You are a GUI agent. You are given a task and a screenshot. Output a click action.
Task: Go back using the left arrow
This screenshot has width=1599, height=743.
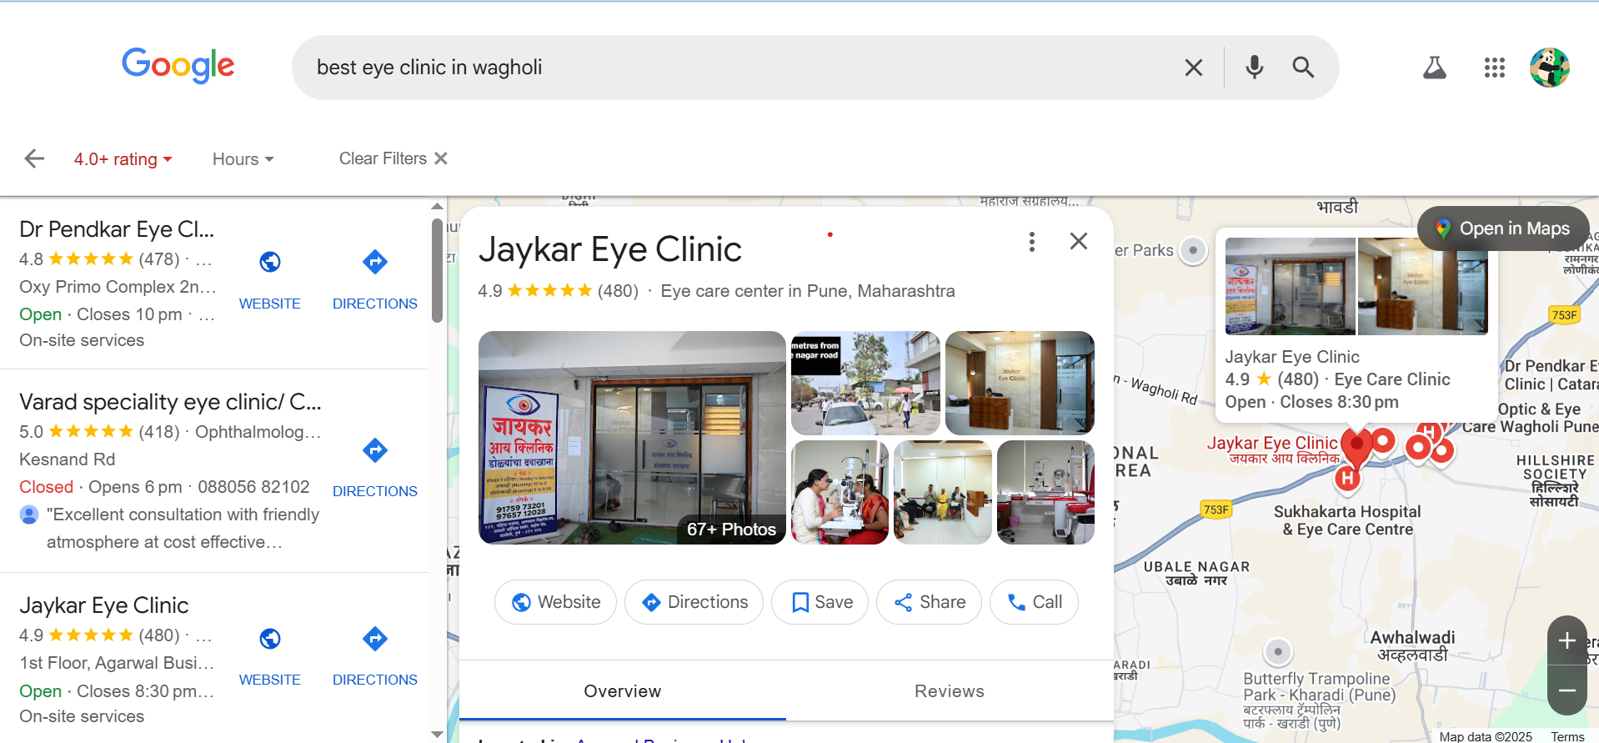coord(34,158)
